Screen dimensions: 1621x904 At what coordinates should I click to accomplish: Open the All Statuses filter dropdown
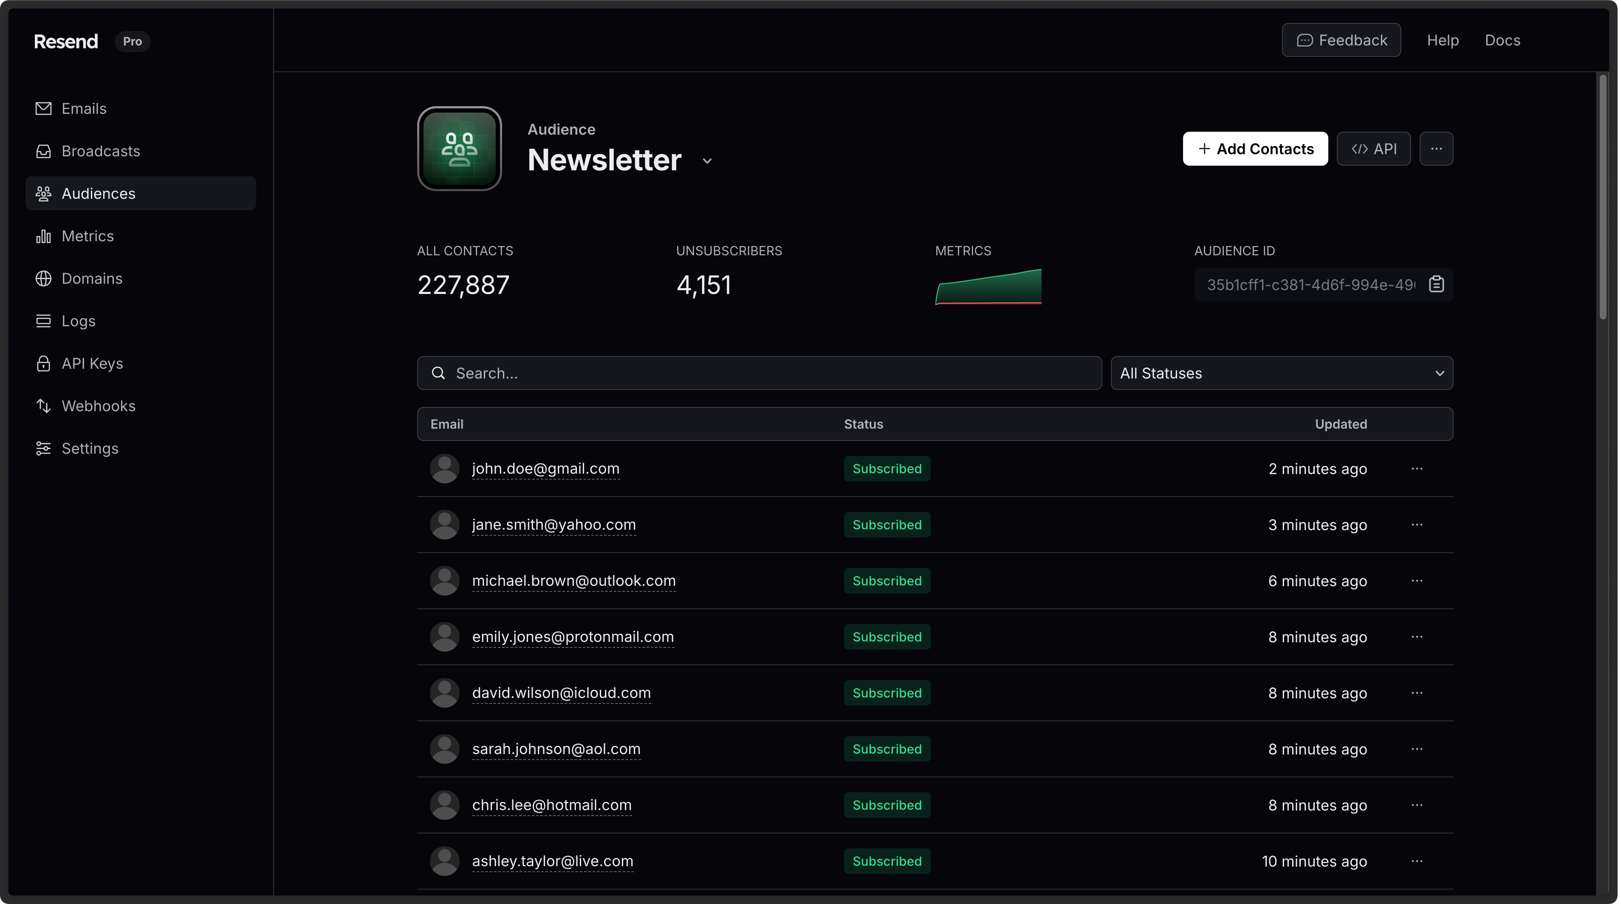click(x=1281, y=373)
